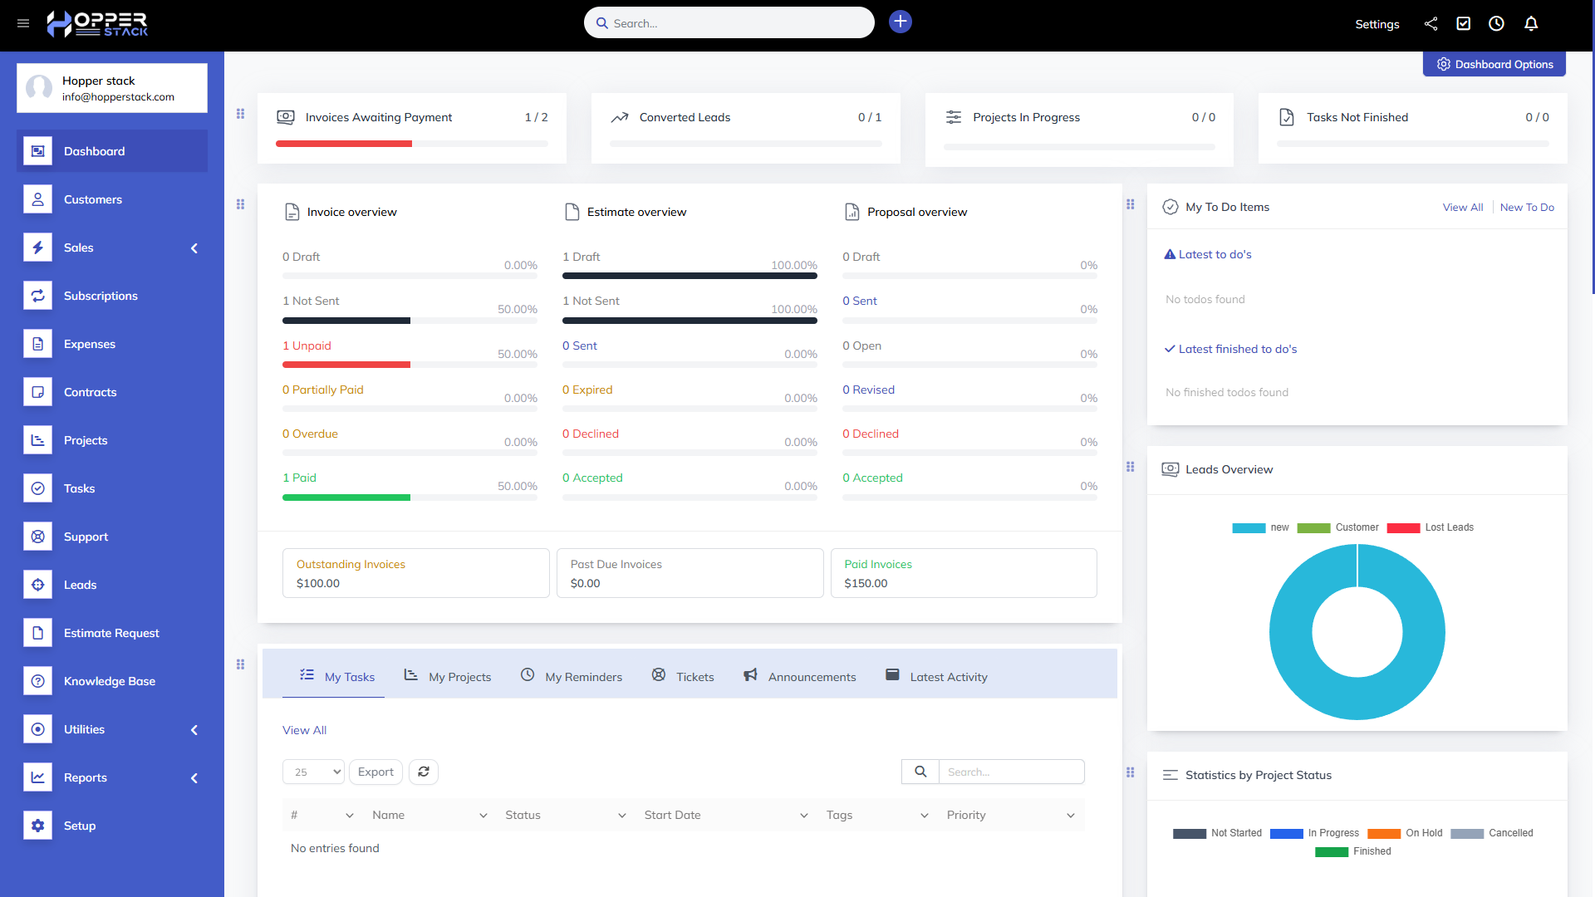Switch to the Announcements tab

pyautogui.click(x=800, y=677)
